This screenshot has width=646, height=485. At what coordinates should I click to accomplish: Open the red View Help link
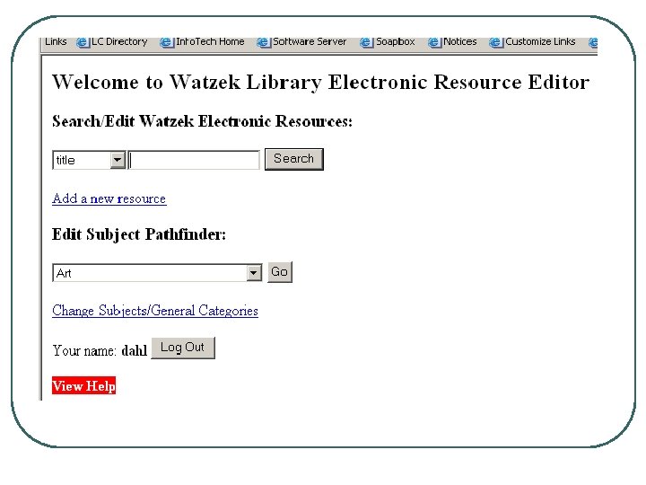click(84, 385)
